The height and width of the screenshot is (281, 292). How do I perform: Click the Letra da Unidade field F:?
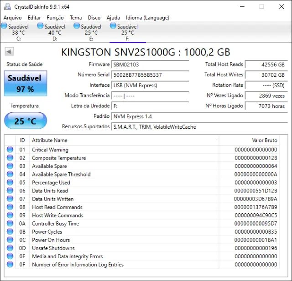(150, 106)
